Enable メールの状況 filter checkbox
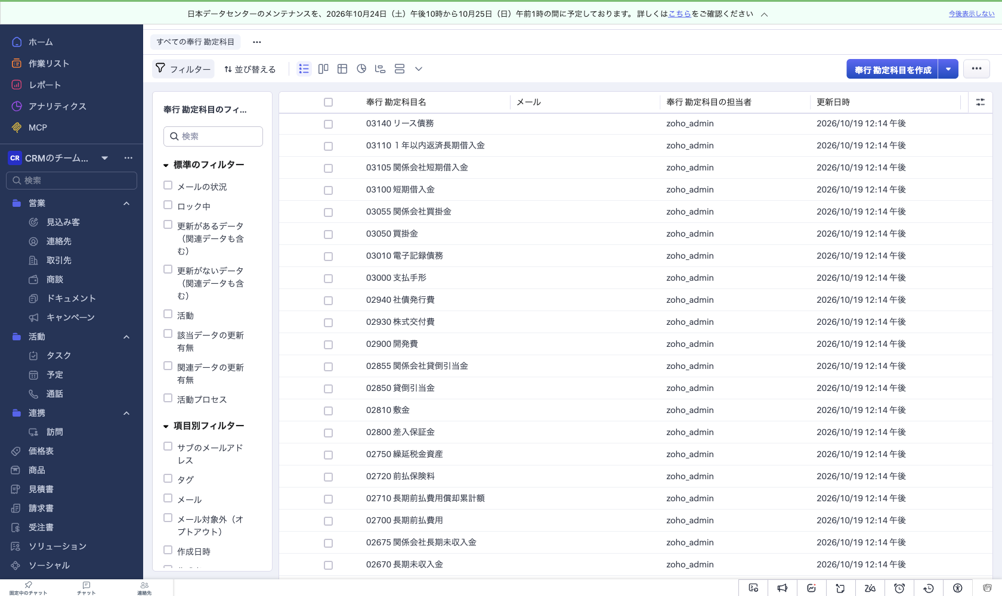 (168, 185)
